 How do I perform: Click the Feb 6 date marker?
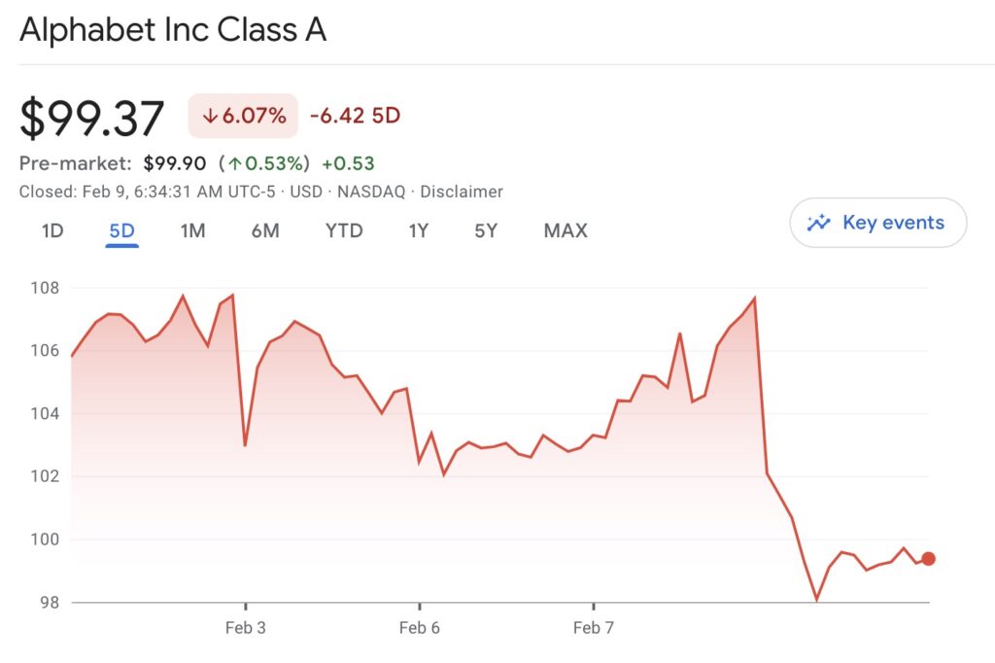[419, 628]
